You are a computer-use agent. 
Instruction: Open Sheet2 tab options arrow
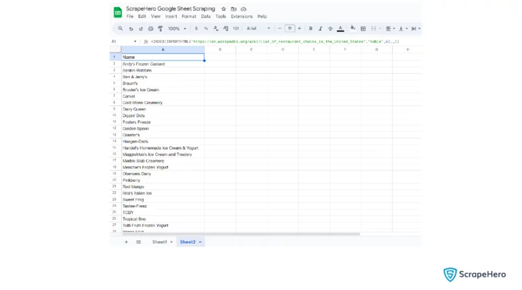pos(200,242)
